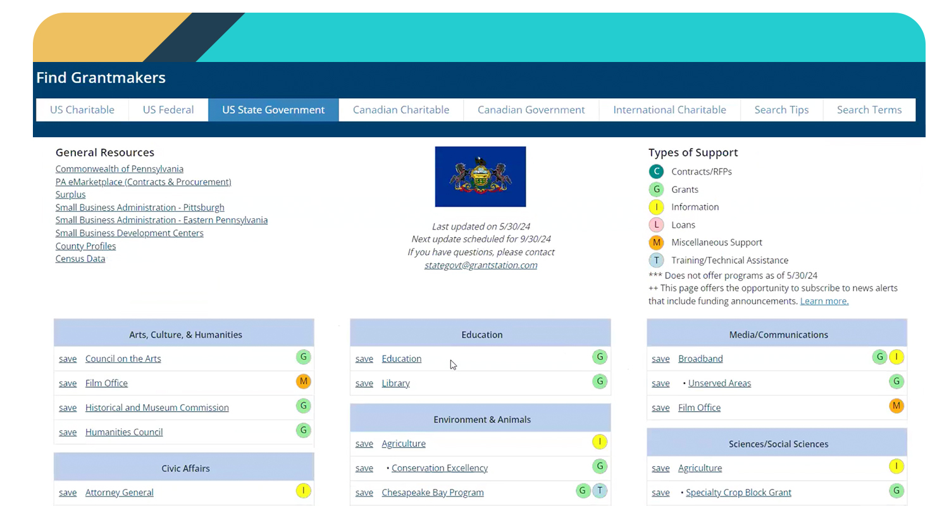The width and height of the screenshot is (949, 506).
Task: Save the Historical and Museum Commission entry
Action: point(68,408)
